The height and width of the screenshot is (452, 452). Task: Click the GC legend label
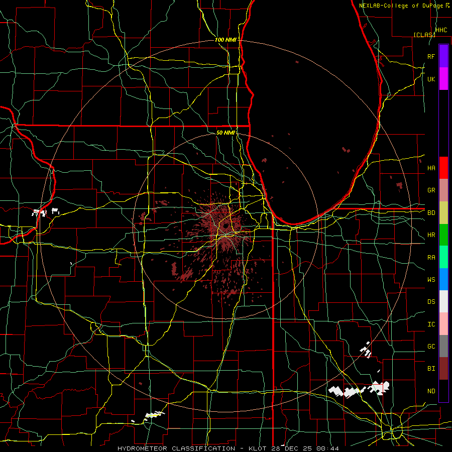(431, 347)
